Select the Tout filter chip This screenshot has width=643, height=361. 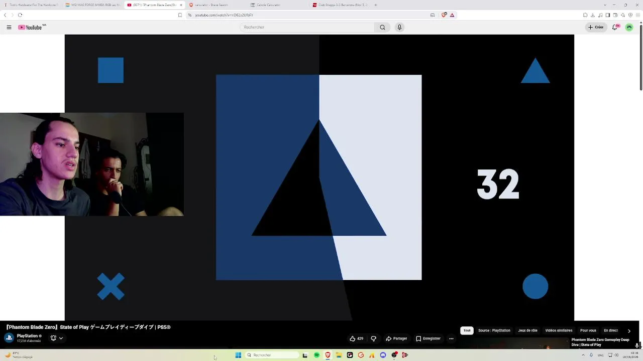tap(467, 330)
